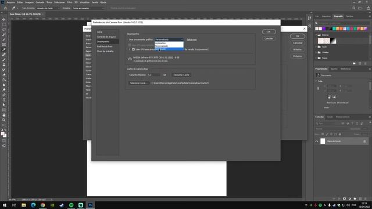
Task: Open Chrome from the taskbar
Action: pos(42,205)
